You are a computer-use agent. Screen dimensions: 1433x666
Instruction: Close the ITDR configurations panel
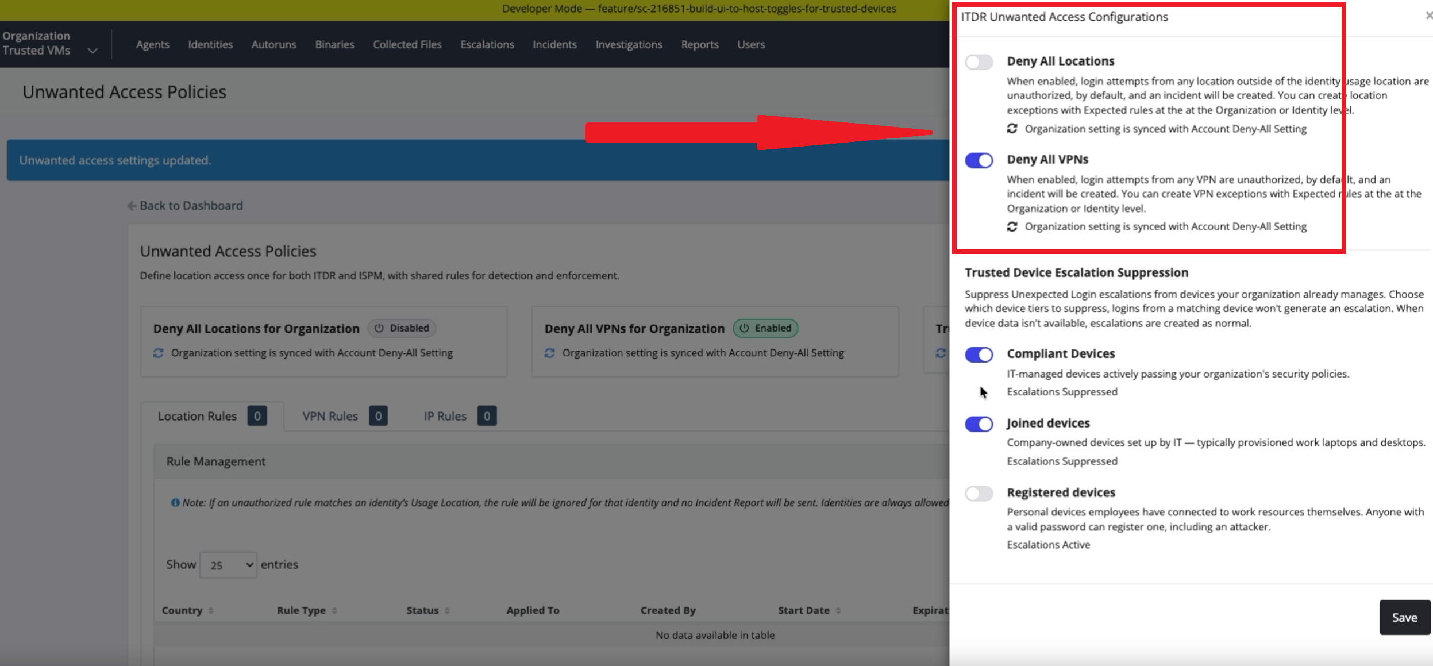(1429, 16)
